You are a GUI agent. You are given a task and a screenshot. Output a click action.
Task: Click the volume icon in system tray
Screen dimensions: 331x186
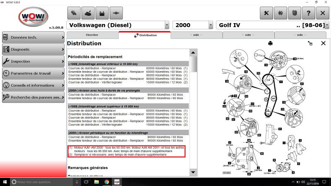(x=303, y=182)
